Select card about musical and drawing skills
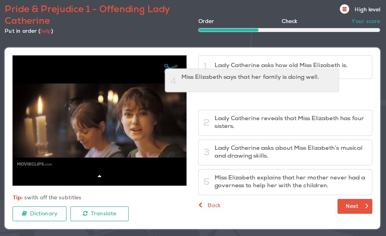 coord(285,153)
